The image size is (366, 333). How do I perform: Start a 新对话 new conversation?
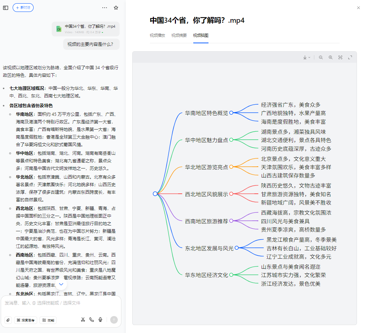tap(23, 7)
